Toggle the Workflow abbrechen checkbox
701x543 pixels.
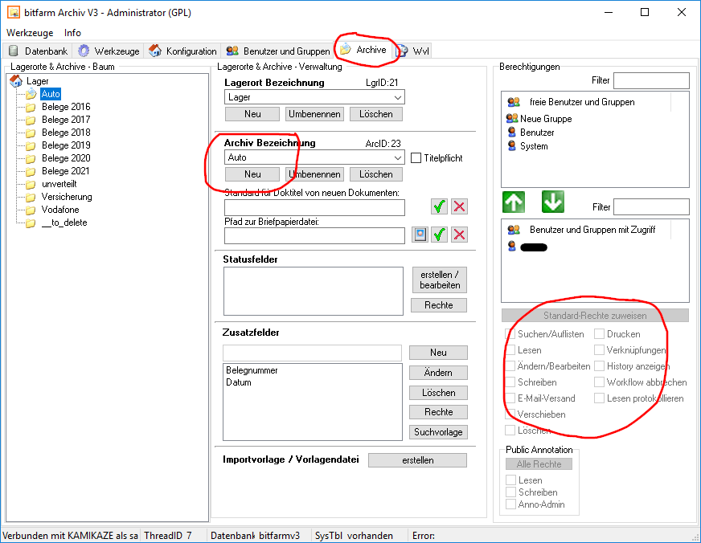tap(599, 382)
